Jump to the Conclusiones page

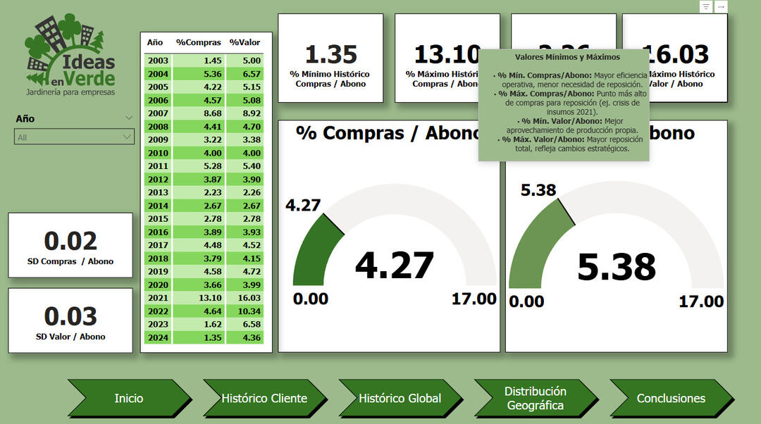pyautogui.click(x=670, y=398)
